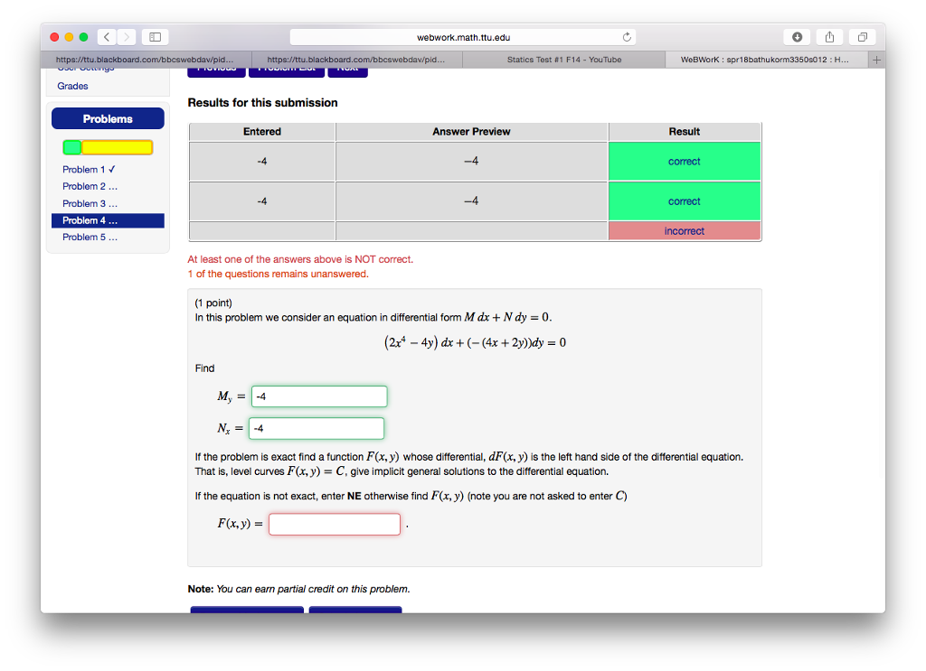Open Problem 2

coord(89,186)
